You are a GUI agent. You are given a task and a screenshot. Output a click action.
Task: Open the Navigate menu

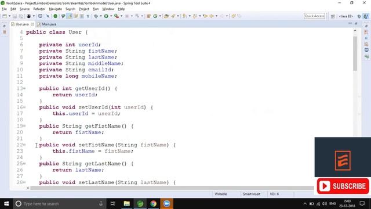click(56, 9)
